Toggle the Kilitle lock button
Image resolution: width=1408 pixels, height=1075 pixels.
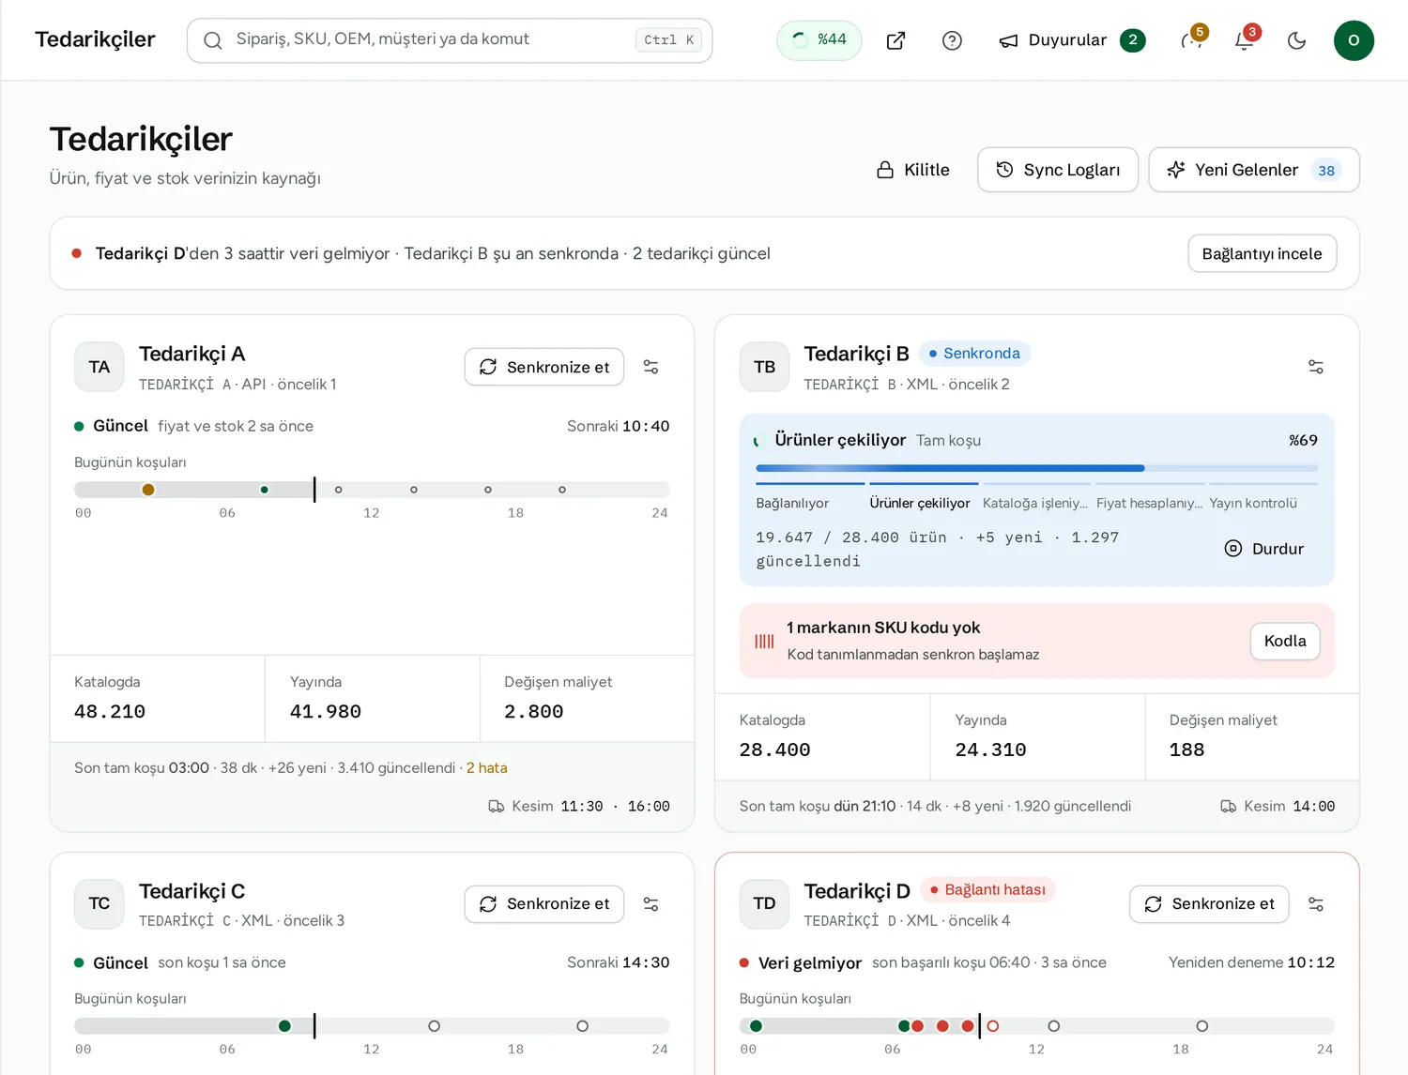coord(912,170)
